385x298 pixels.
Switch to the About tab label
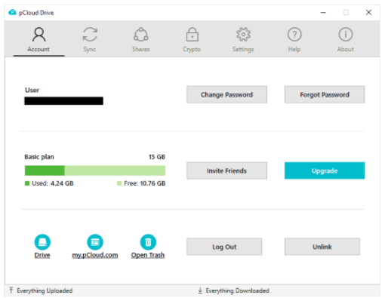(x=346, y=49)
